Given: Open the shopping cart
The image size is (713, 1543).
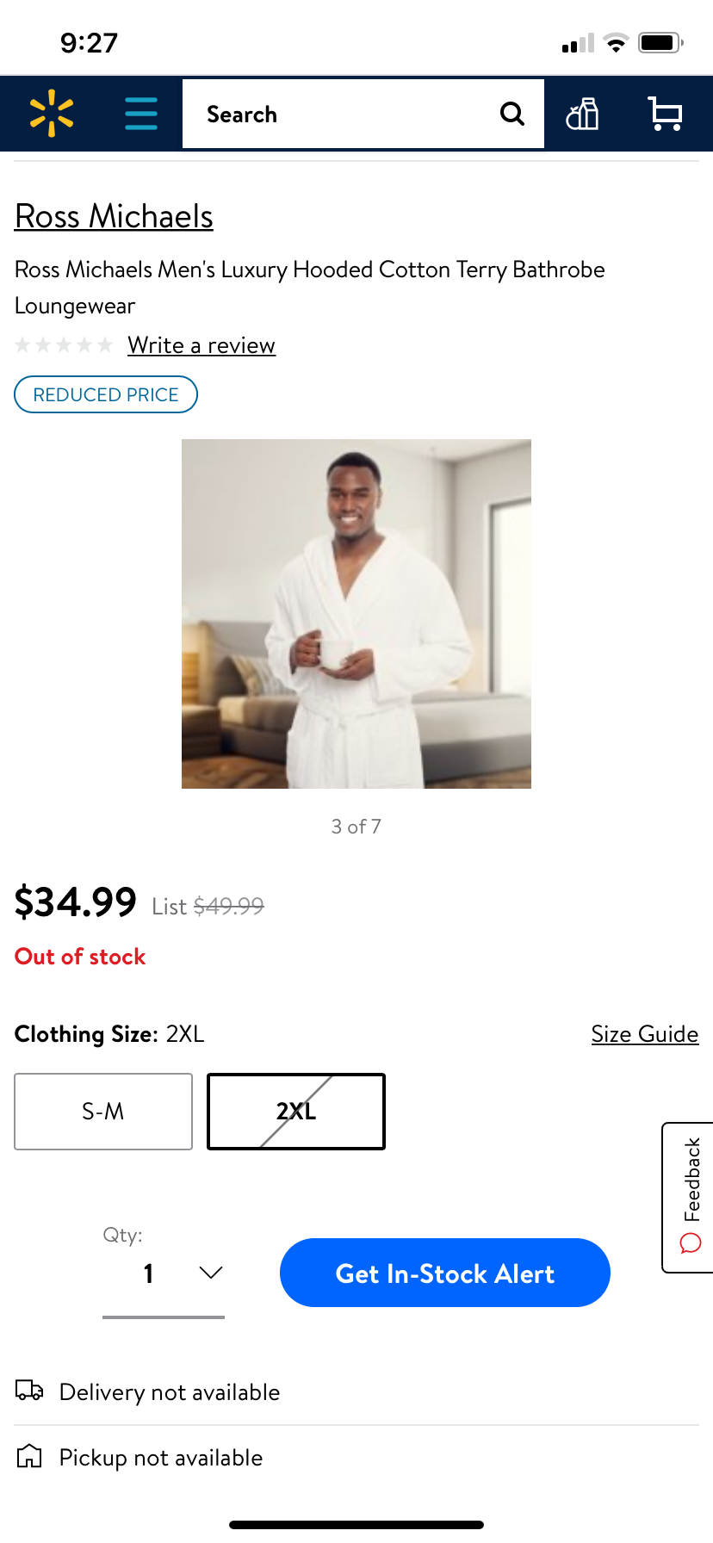Looking at the screenshot, I should click(x=665, y=114).
